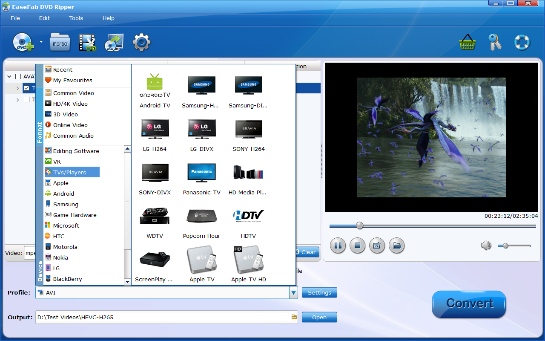The image size is (545, 341).
Task: Expand the highlighted title row
Action: [18, 88]
